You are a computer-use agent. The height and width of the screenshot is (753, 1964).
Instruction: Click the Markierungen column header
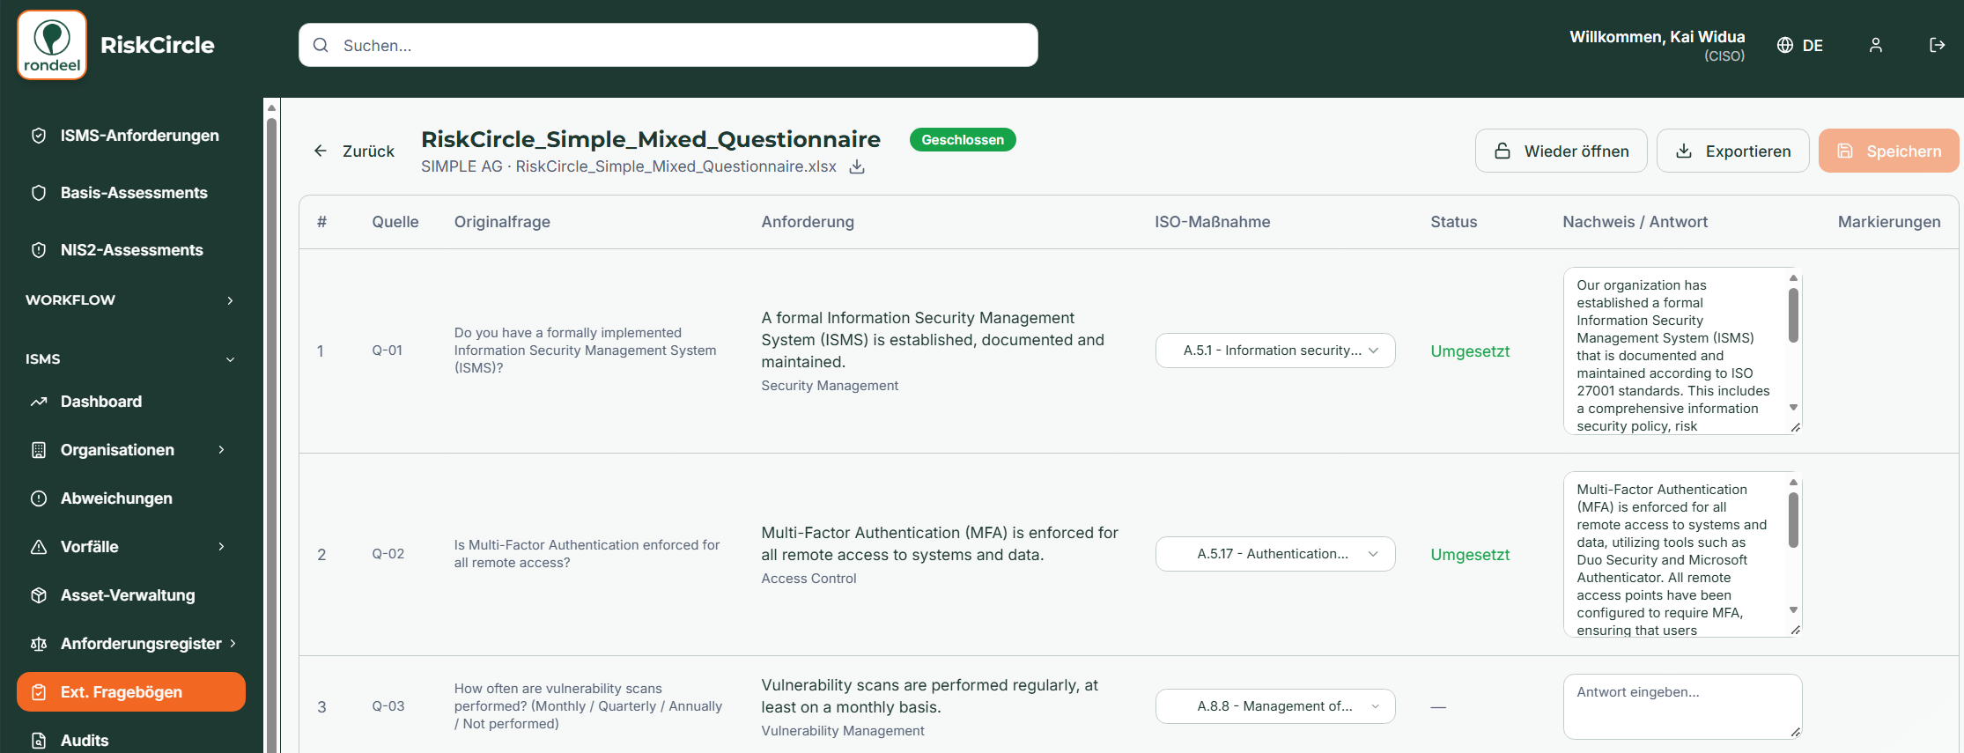pos(1888,222)
